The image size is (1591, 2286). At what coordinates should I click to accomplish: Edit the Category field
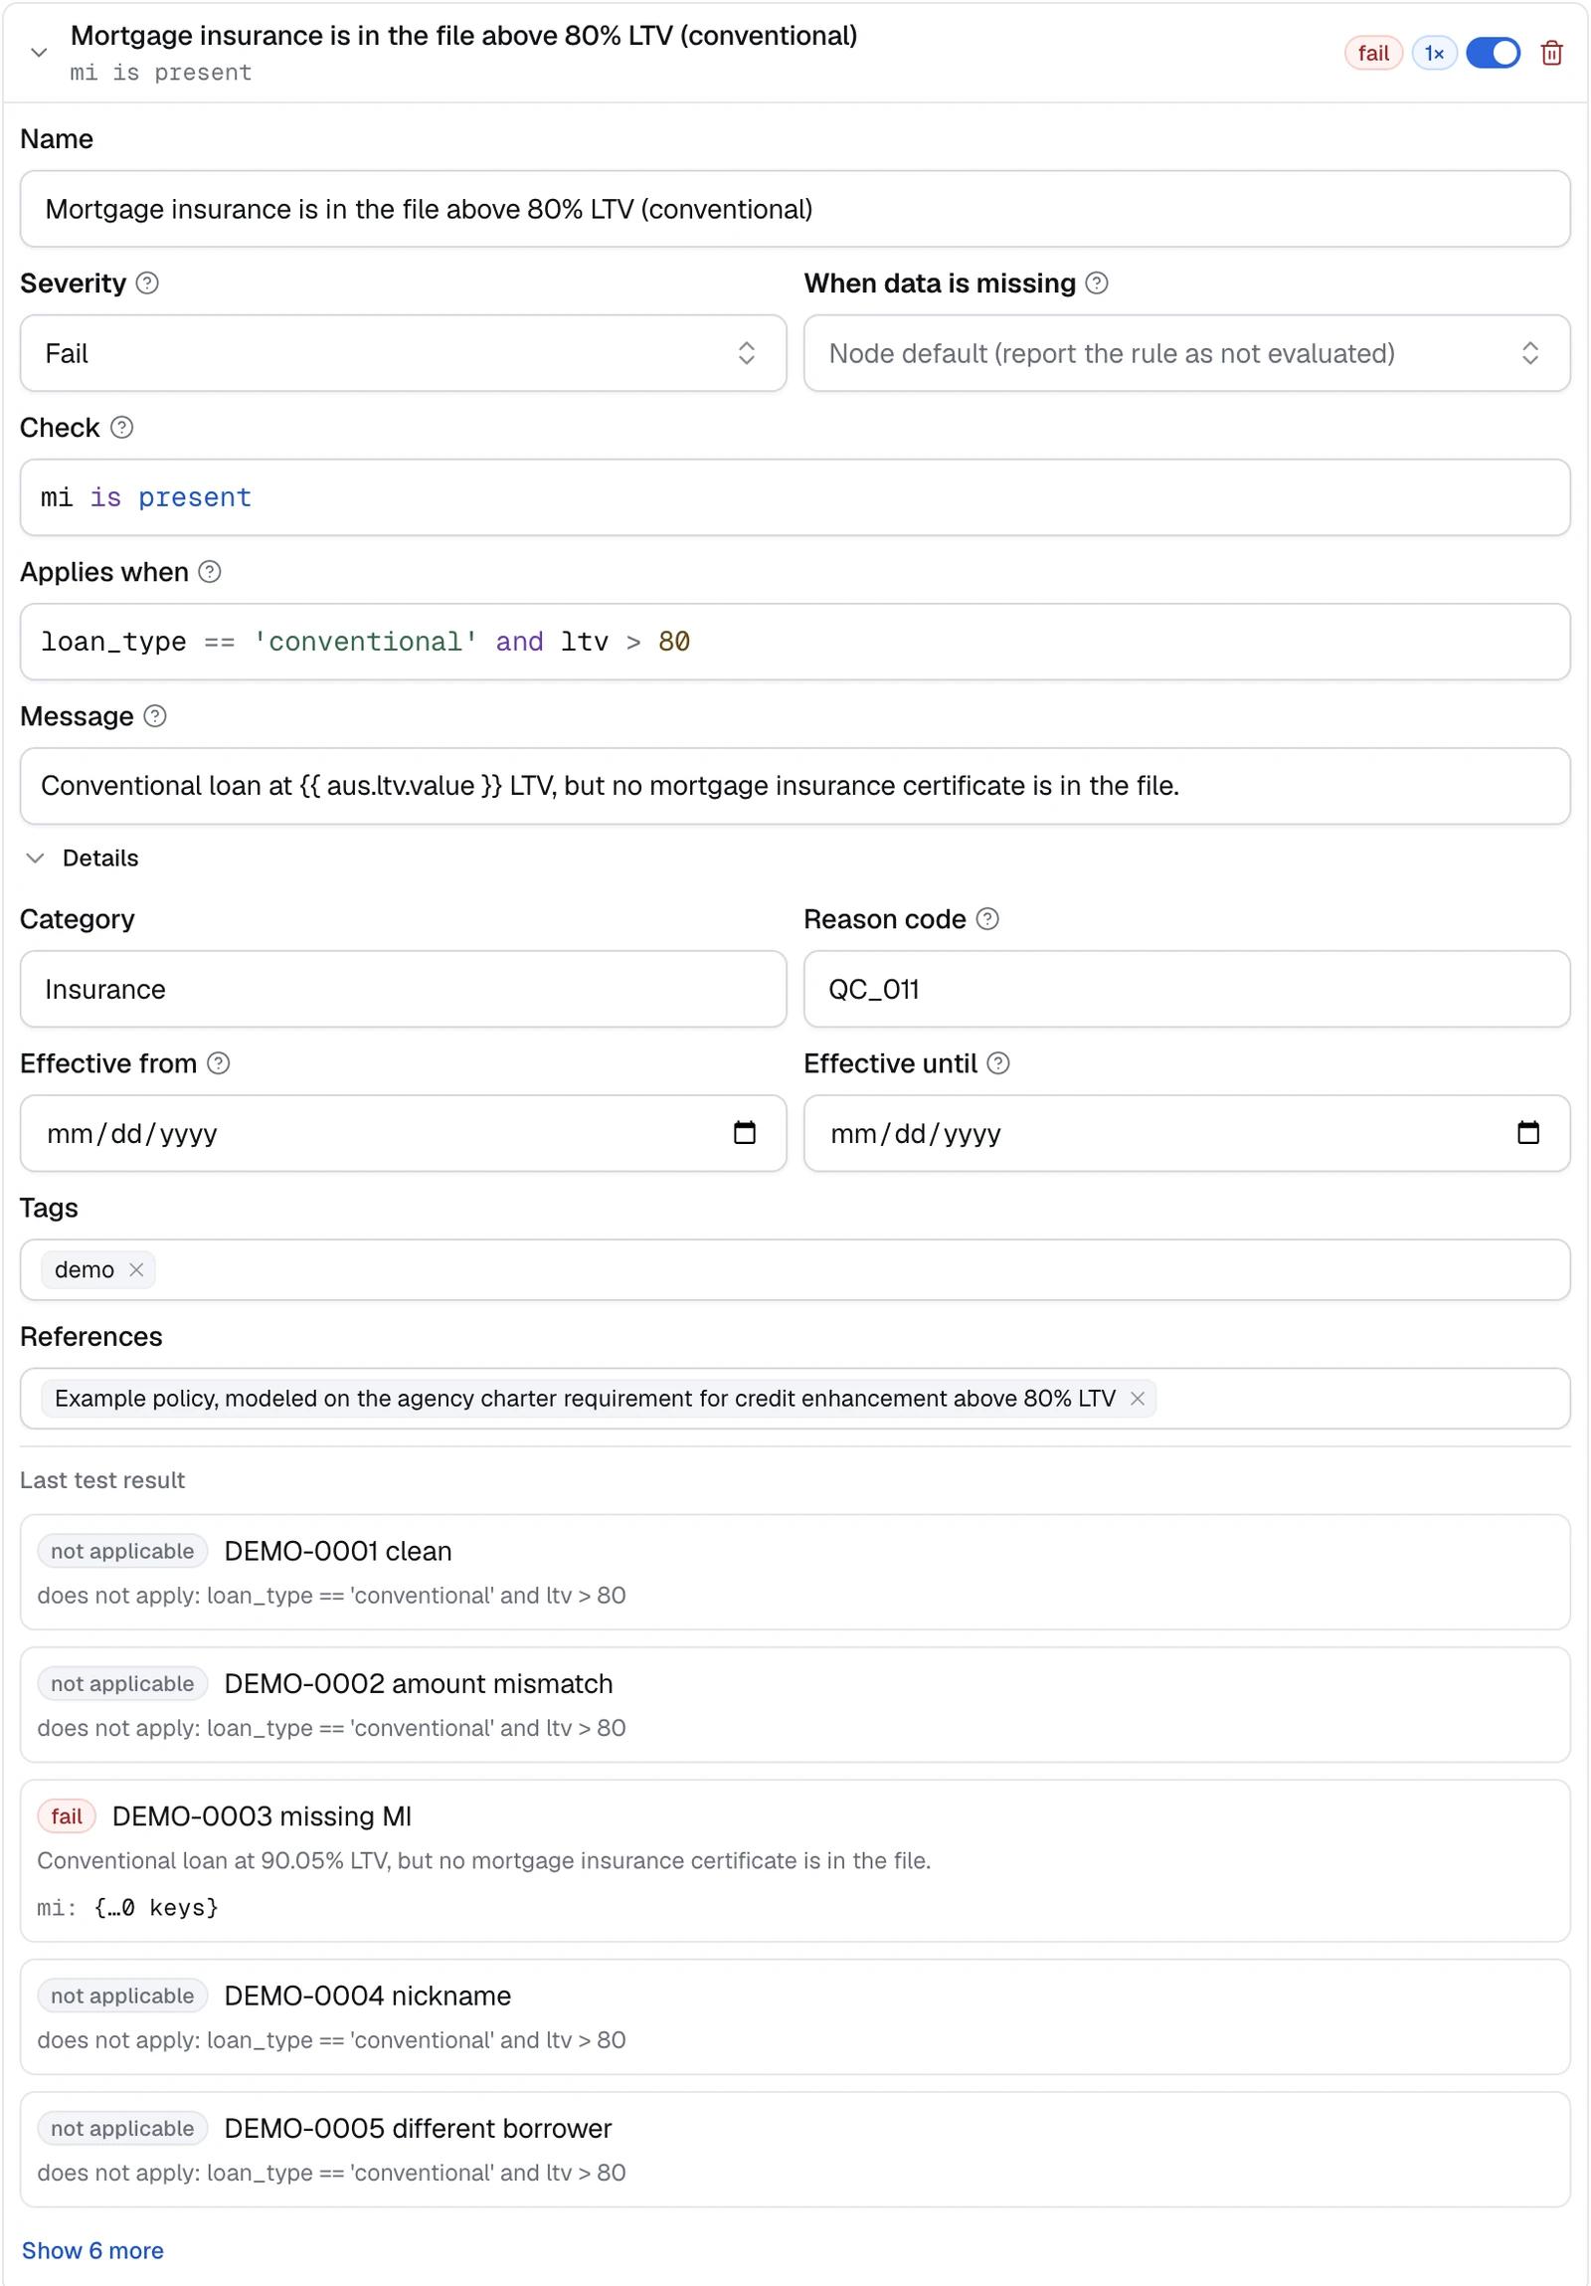(403, 990)
